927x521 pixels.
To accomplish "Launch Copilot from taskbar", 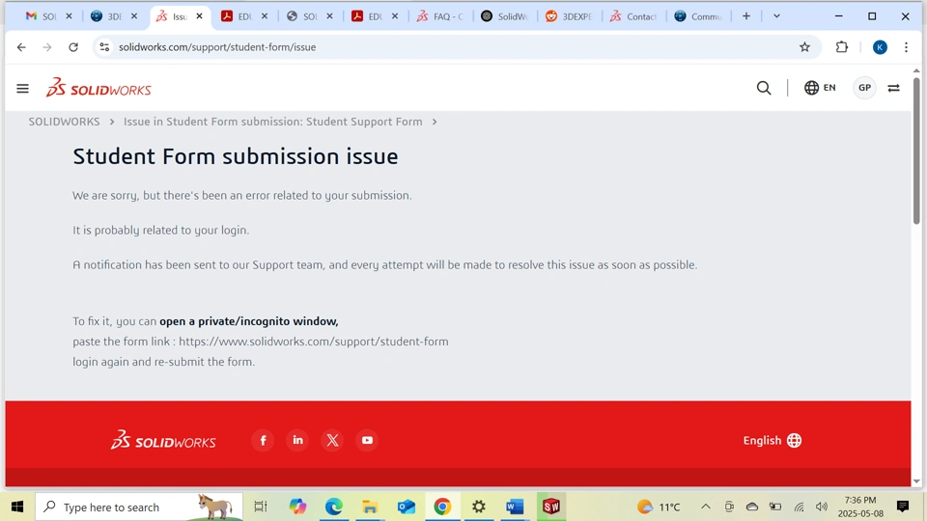I will (297, 507).
